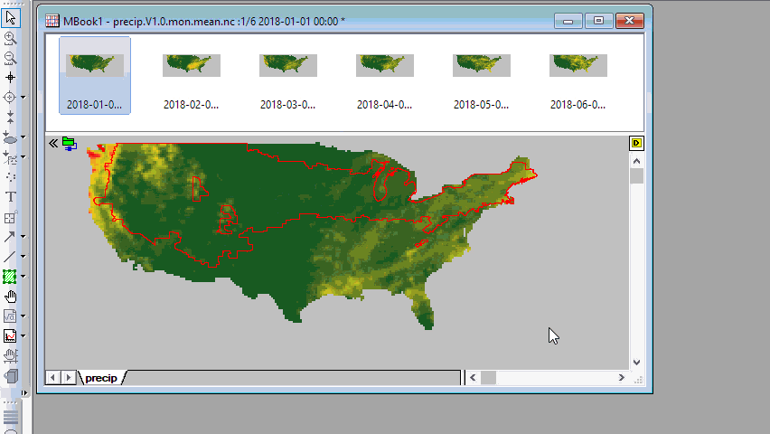Expand the Line tool dropdown arrow

click(23, 257)
